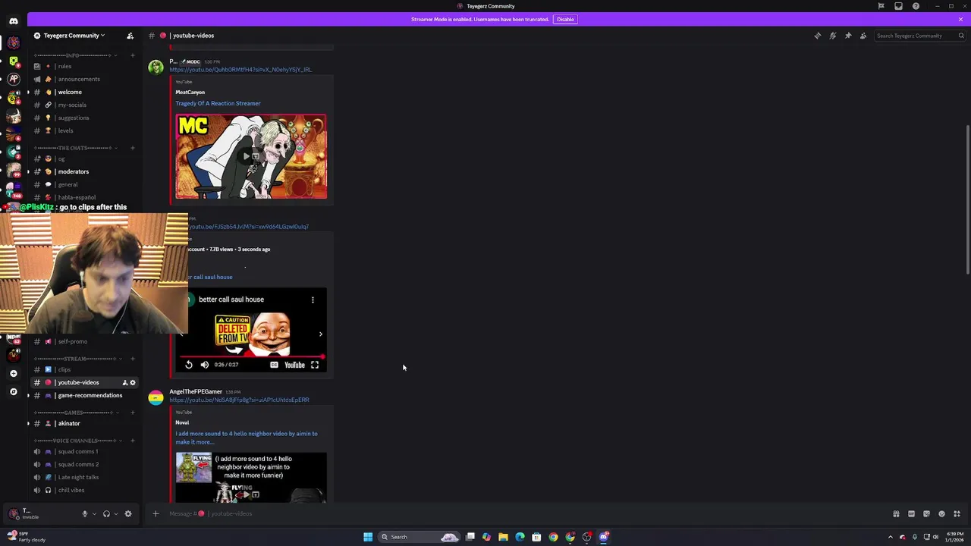
Task: Open microphone input options arrow
Action: click(94, 513)
